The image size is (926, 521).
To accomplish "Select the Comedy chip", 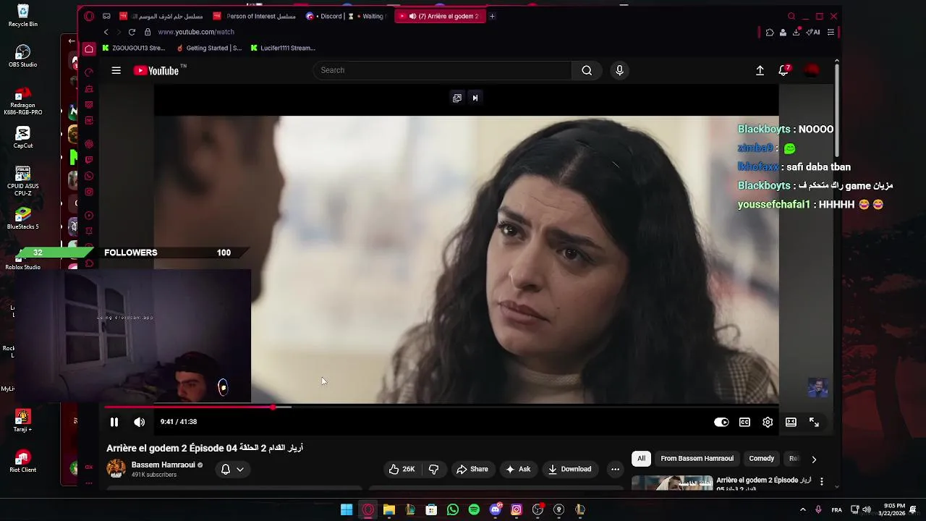I will click(761, 459).
